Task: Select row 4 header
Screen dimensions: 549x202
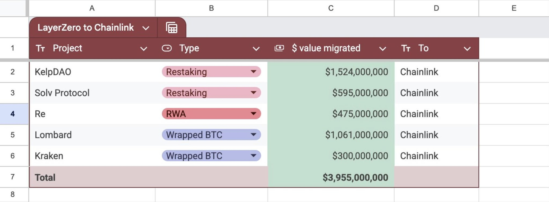Action: (13, 114)
